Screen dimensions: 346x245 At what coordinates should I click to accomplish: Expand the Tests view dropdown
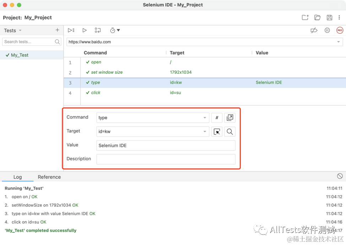(x=20, y=31)
